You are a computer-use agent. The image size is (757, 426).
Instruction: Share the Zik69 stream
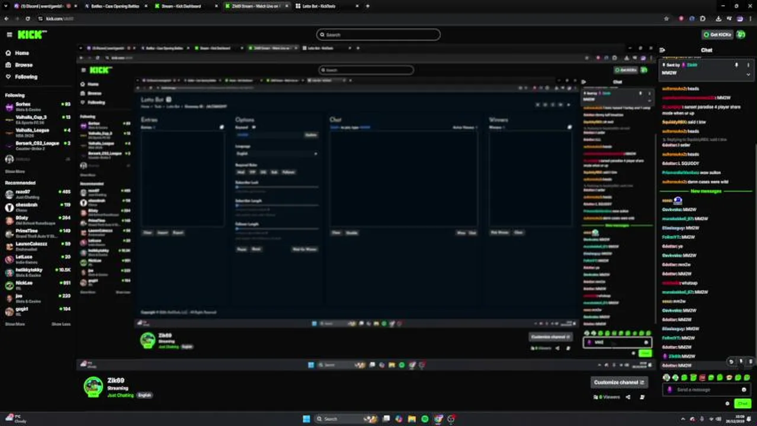click(x=628, y=397)
